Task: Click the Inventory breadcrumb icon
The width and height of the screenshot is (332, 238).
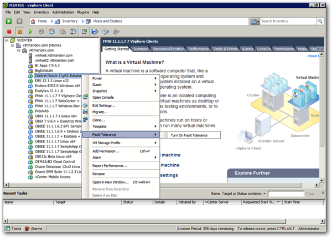Action: click(x=57, y=21)
